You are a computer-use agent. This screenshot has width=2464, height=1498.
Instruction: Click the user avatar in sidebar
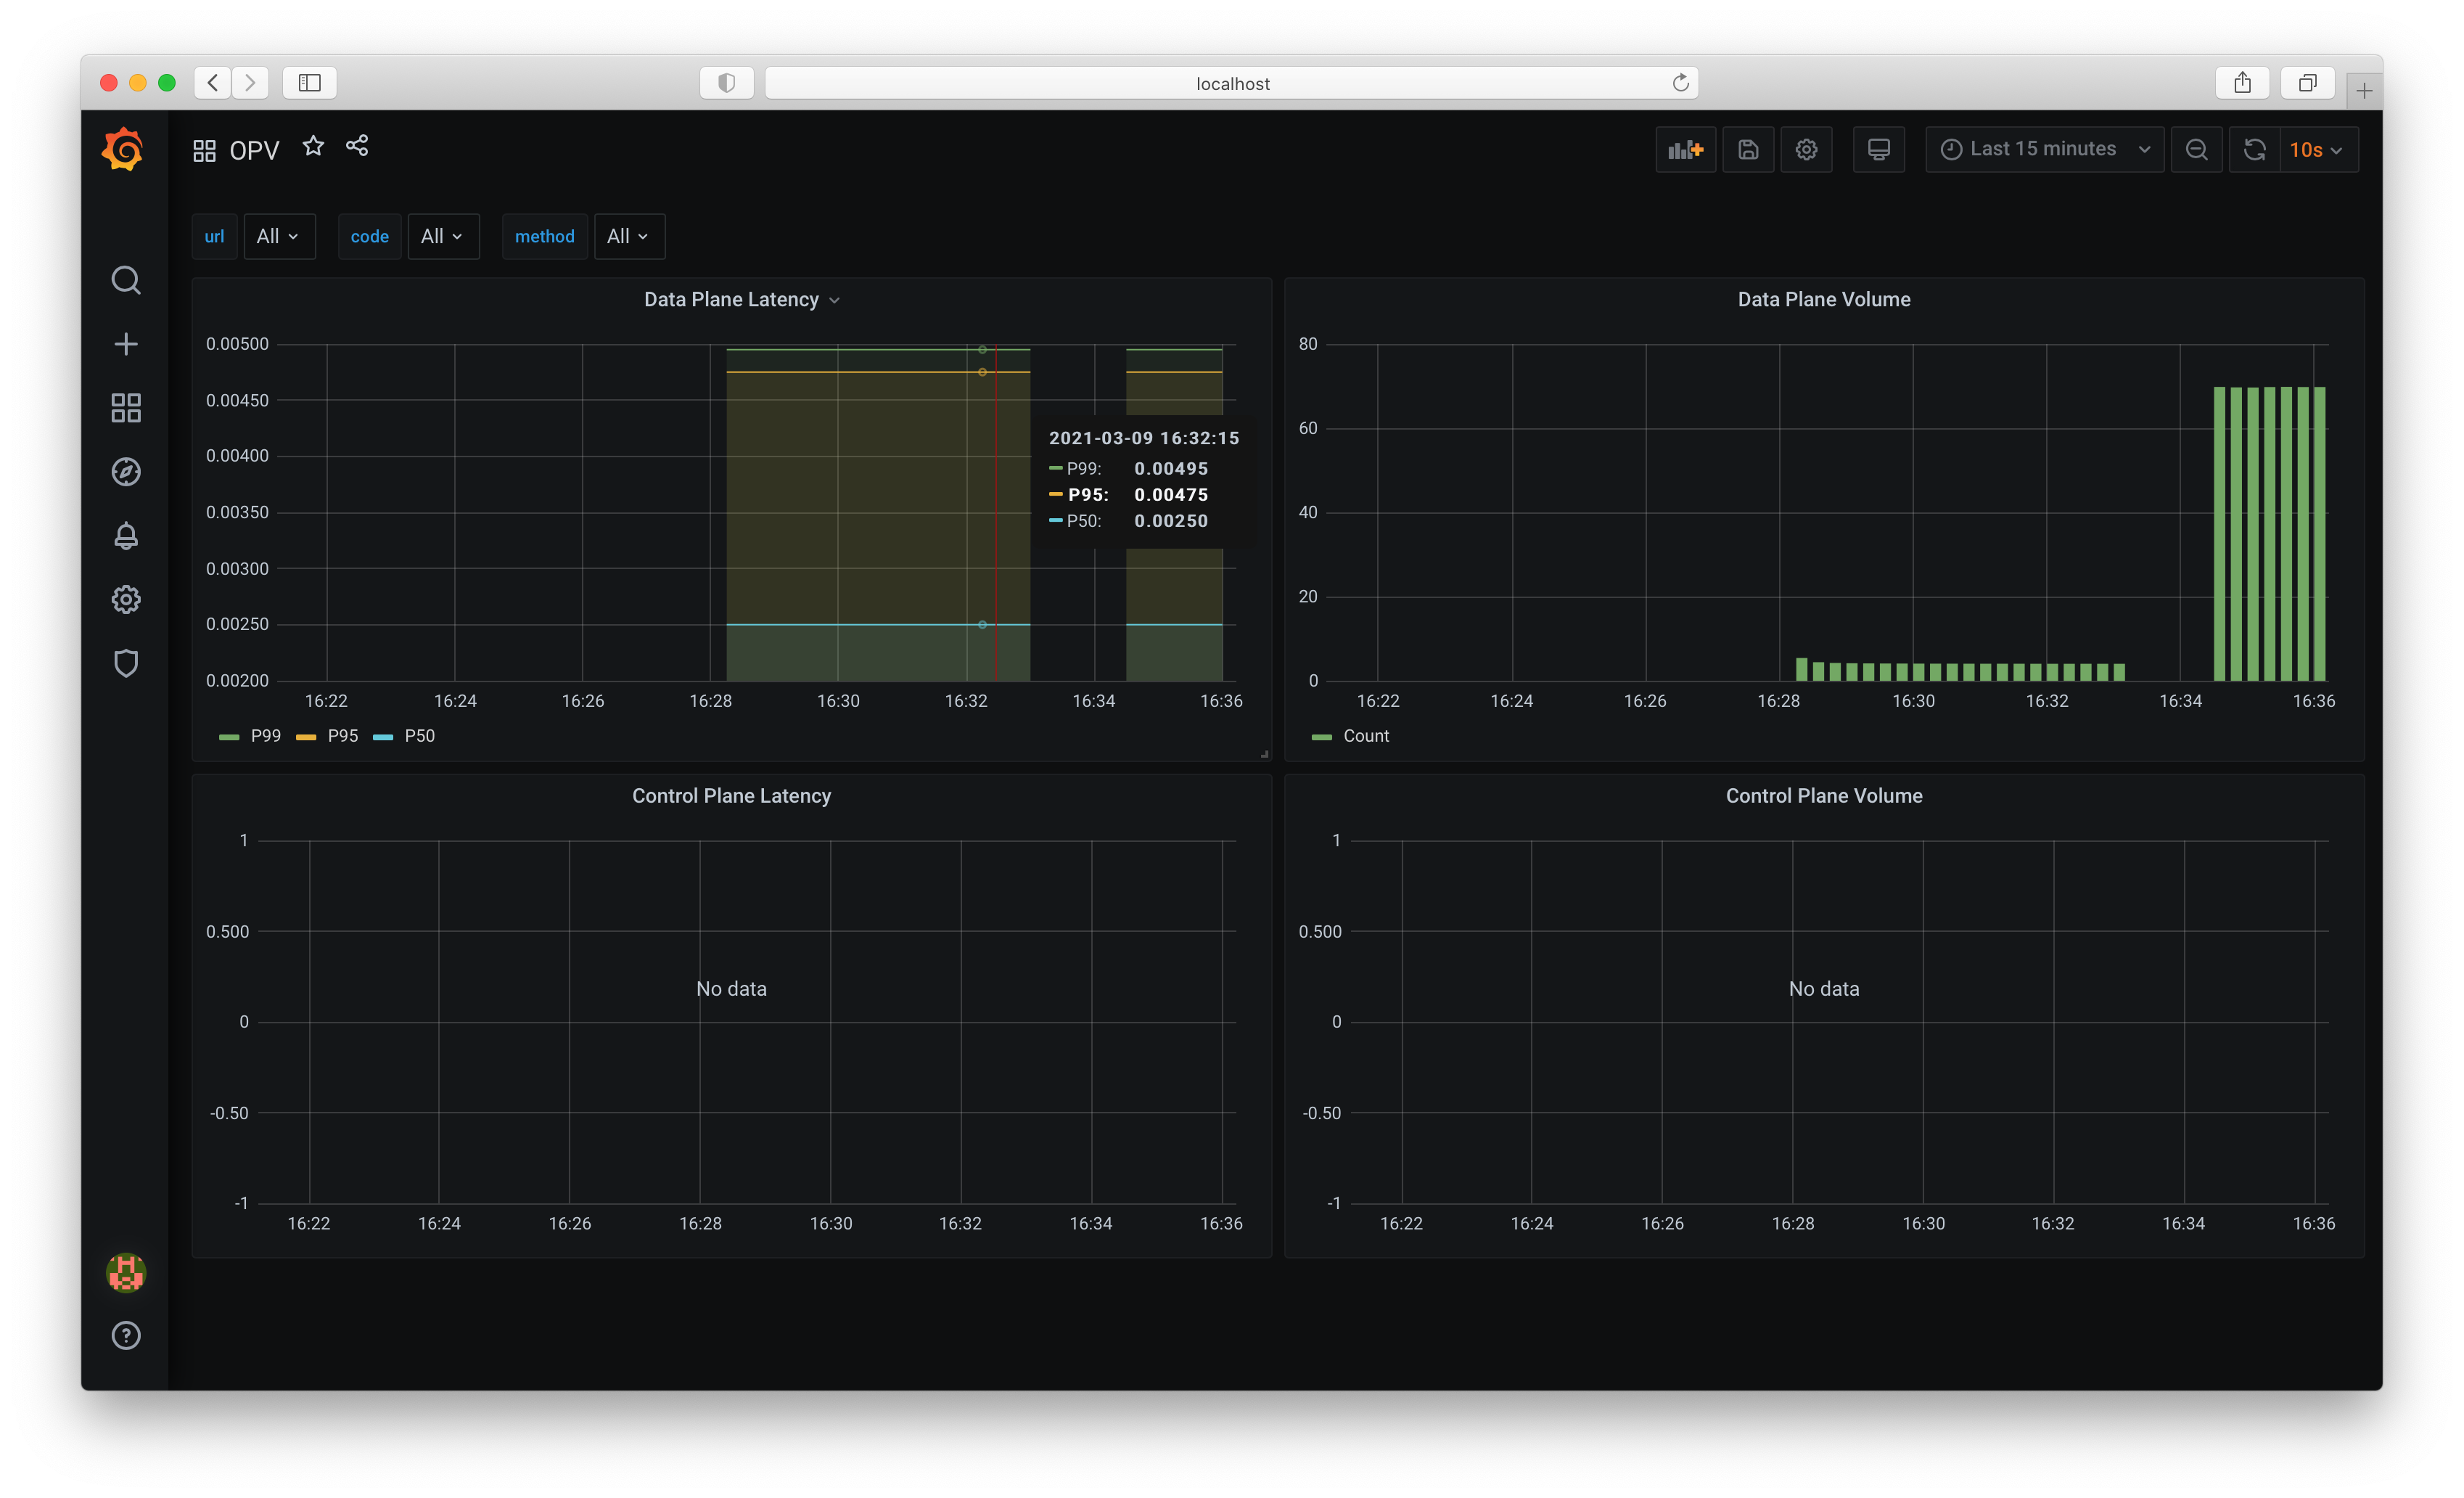(x=126, y=1272)
